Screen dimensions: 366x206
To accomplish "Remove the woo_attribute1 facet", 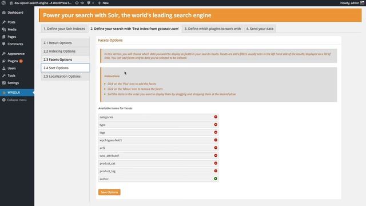I will click(216, 155).
